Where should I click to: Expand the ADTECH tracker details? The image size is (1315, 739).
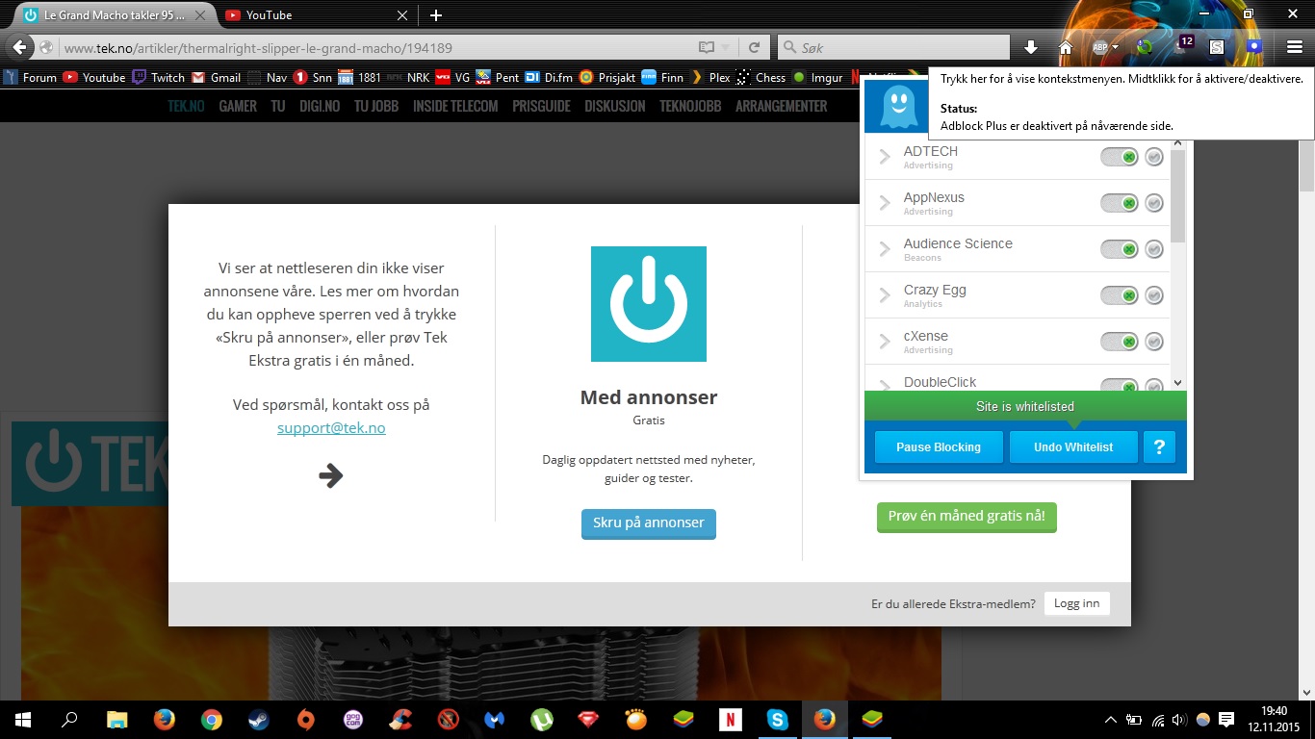885,157
